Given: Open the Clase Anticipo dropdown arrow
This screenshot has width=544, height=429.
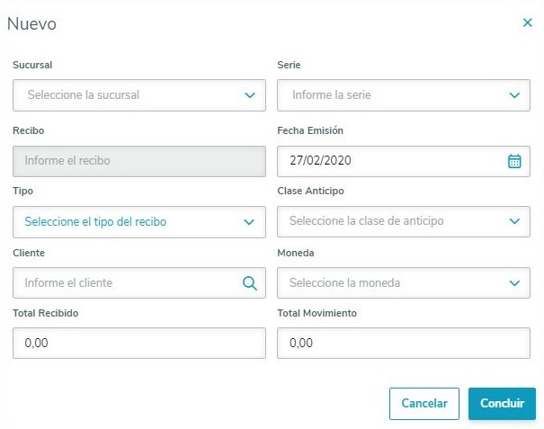Looking at the screenshot, I should [x=514, y=221].
